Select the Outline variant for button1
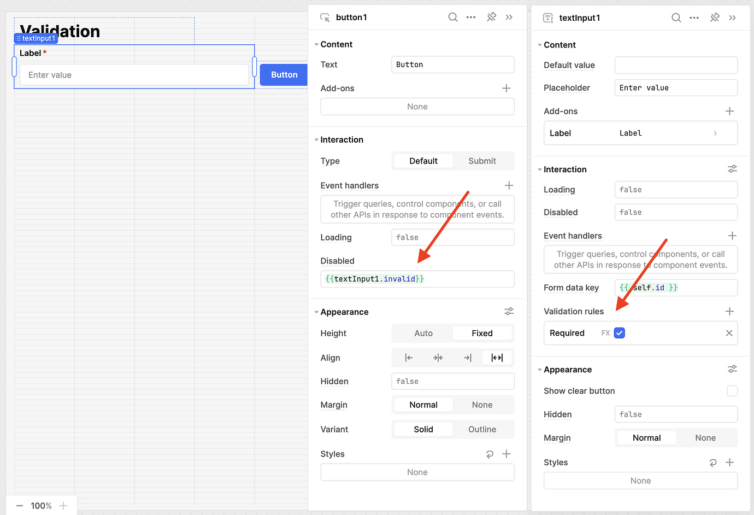754x515 pixels. click(x=482, y=429)
